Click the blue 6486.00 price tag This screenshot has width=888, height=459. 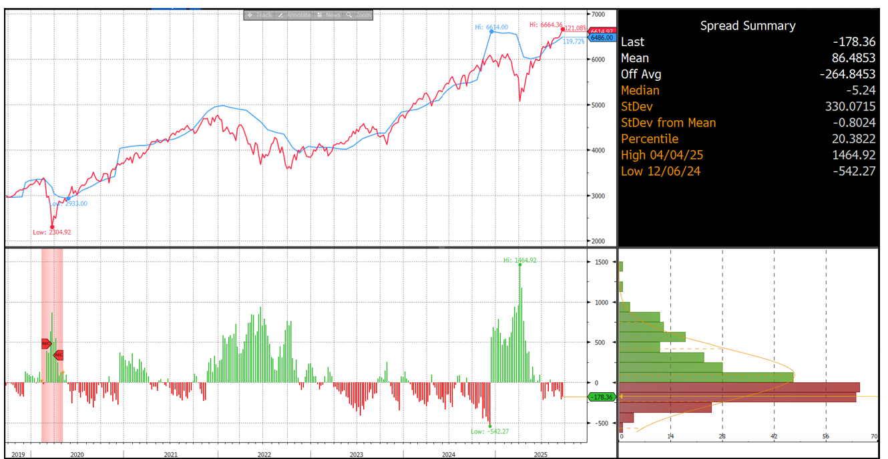601,38
